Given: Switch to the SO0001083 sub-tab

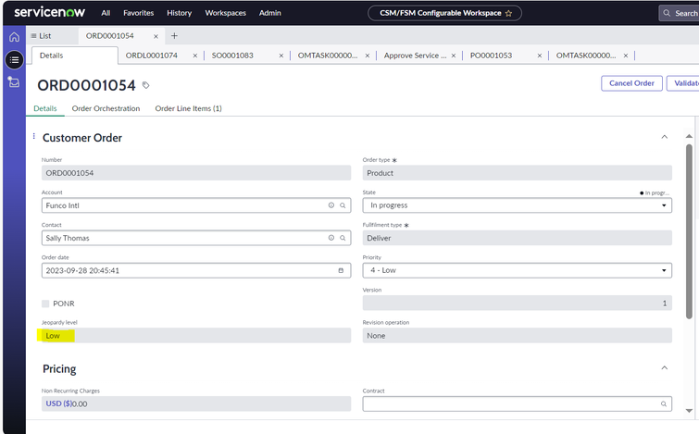Looking at the screenshot, I should click(232, 56).
